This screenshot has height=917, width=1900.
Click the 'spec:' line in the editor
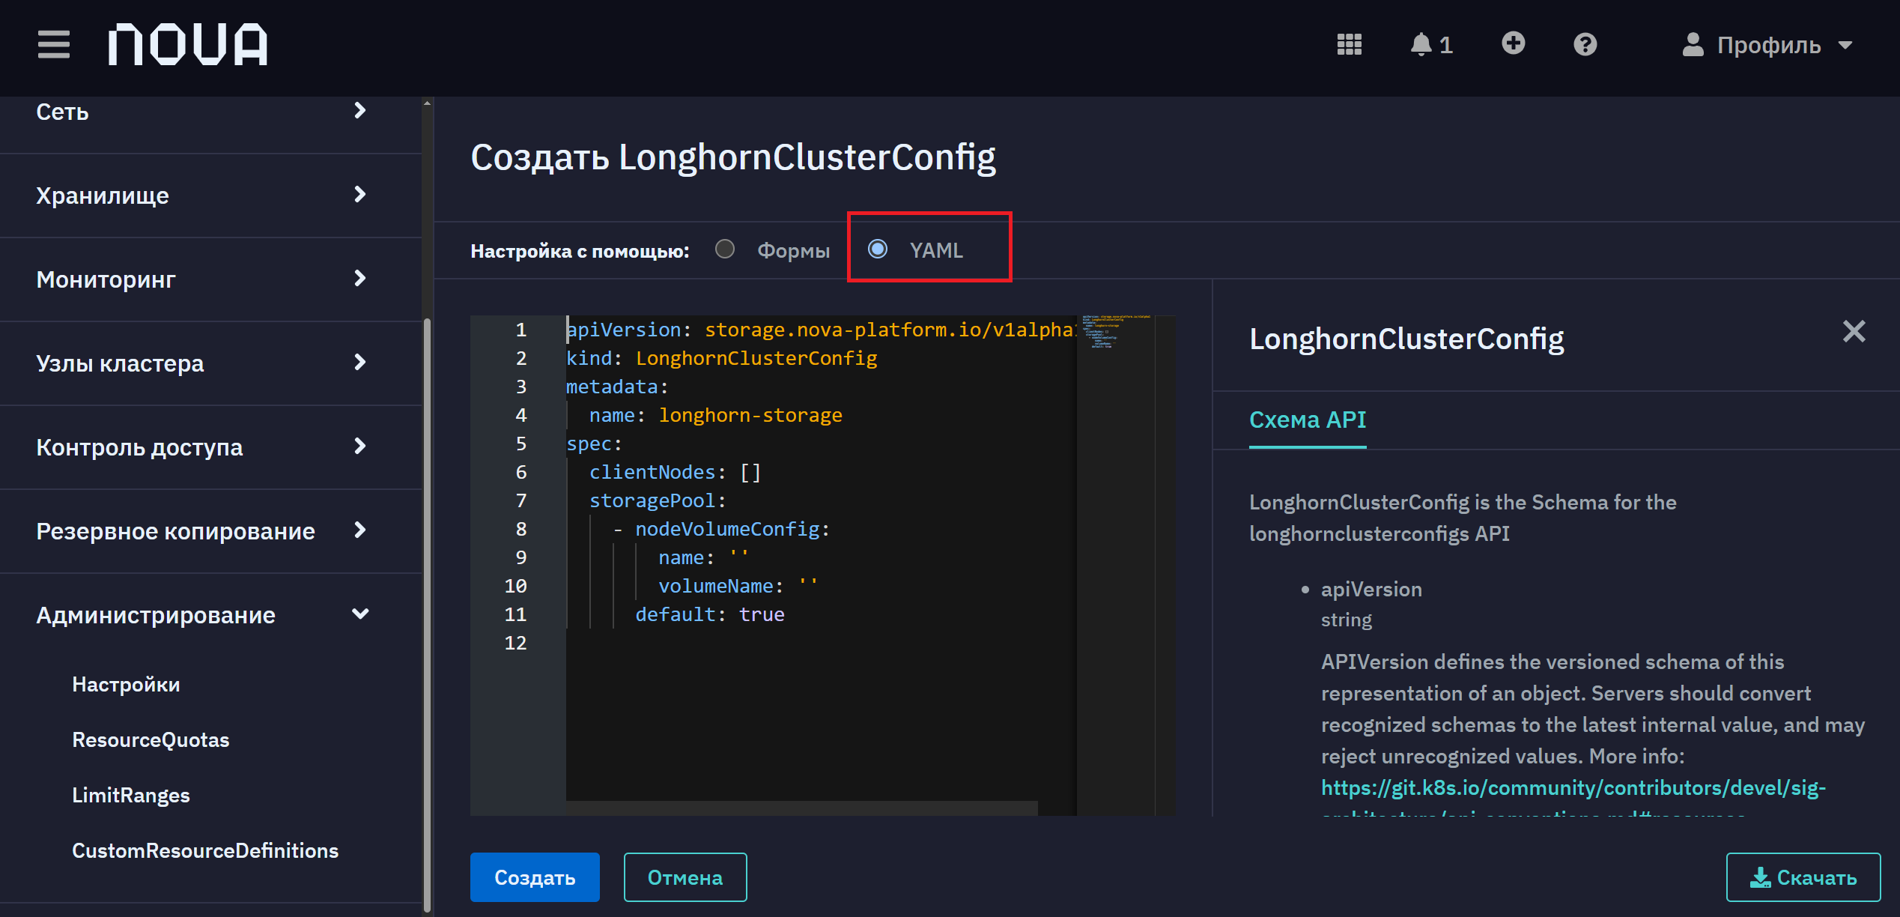click(x=594, y=444)
